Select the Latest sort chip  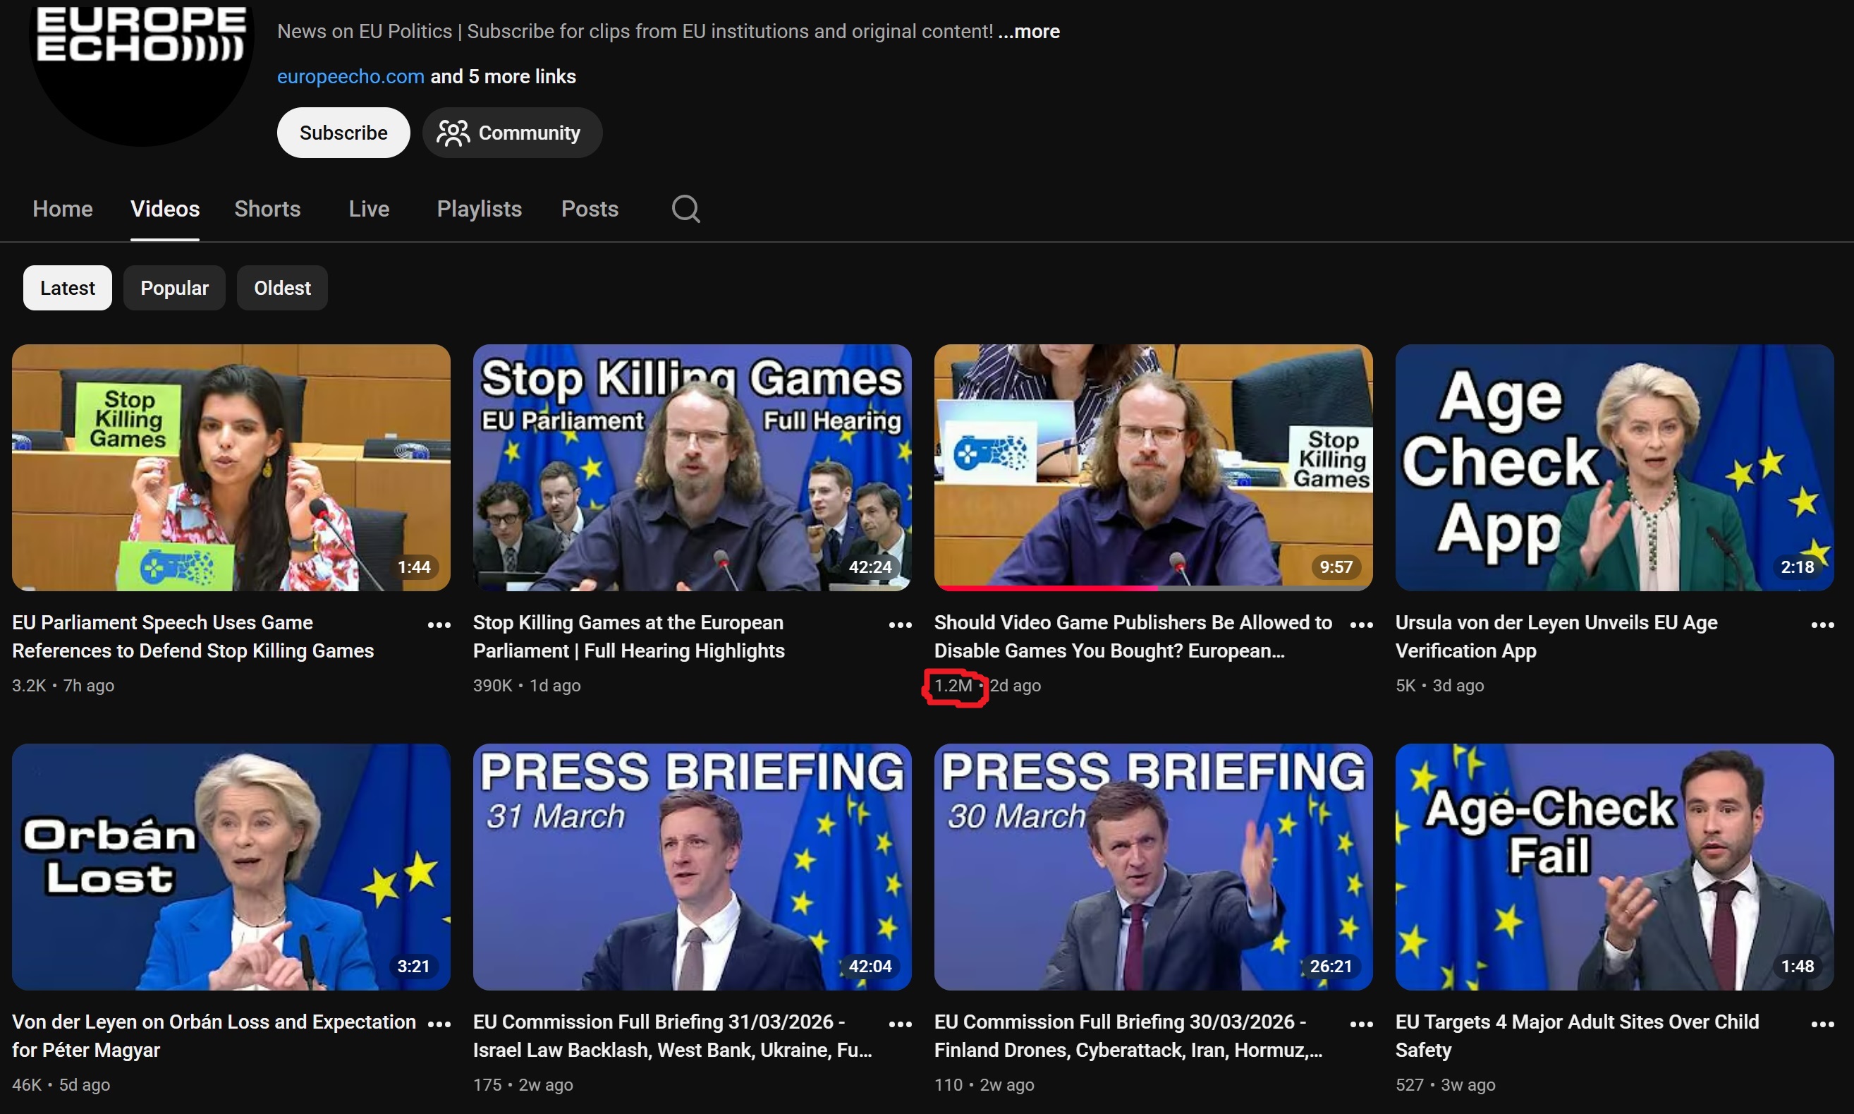click(68, 289)
